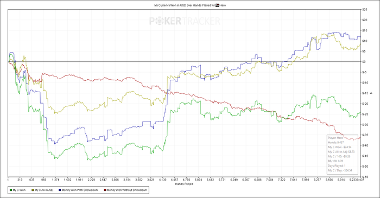Click the 5,412 hands x-axis label
The width and height of the screenshot is (380, 198).
tap(210, 180)
